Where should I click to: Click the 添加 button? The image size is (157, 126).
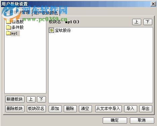[x=55, y=109]
